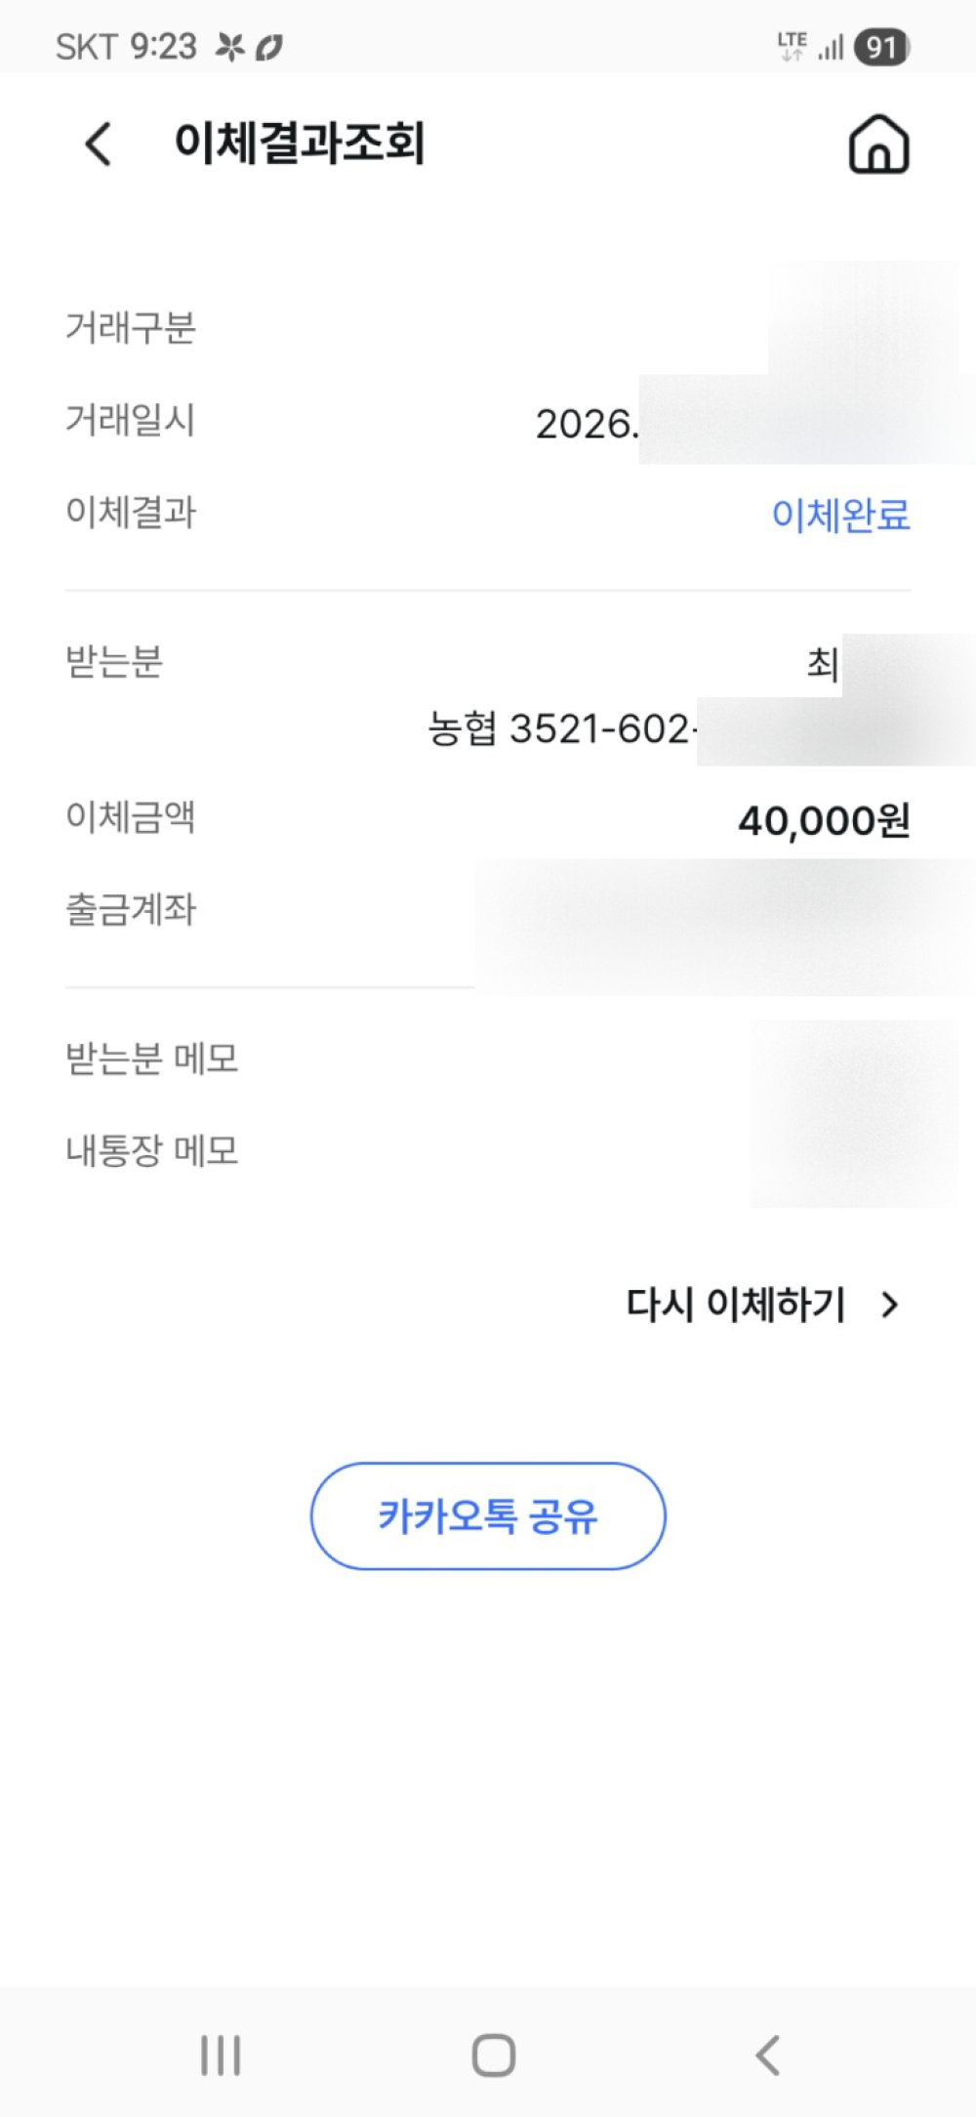Tap the signal strength bars icon
Viewport: 976px width, 2117px height.
[831, 47]
